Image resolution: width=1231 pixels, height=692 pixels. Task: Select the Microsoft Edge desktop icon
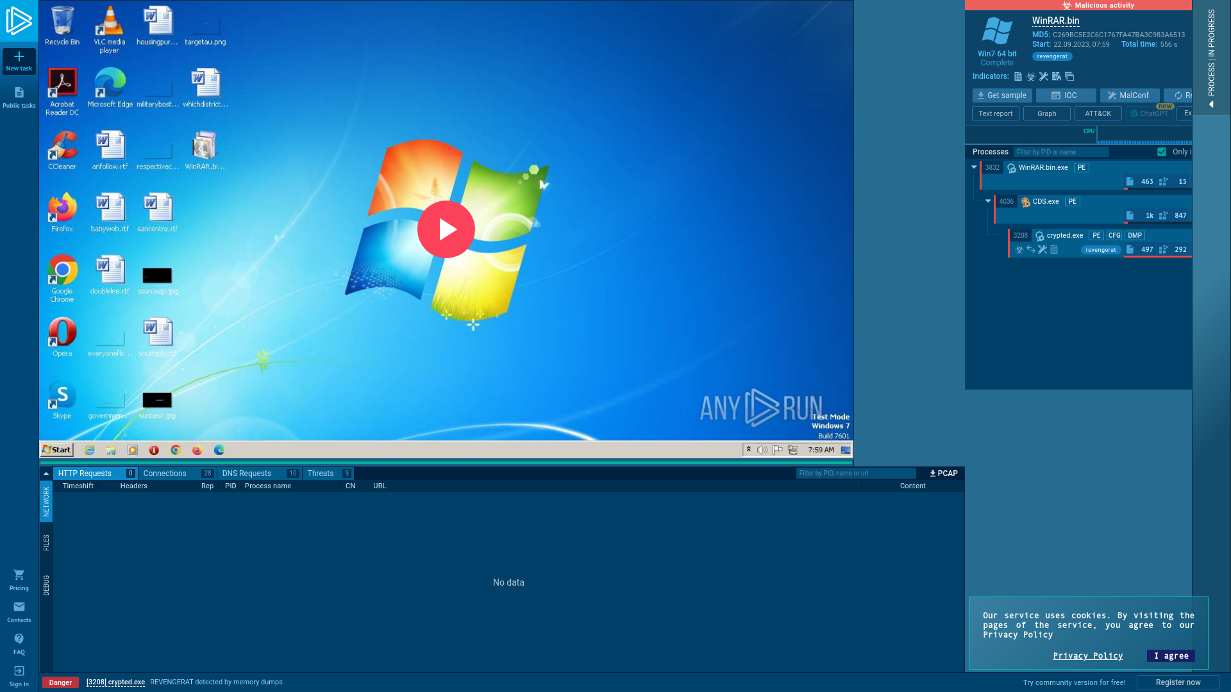click(110, 88)
